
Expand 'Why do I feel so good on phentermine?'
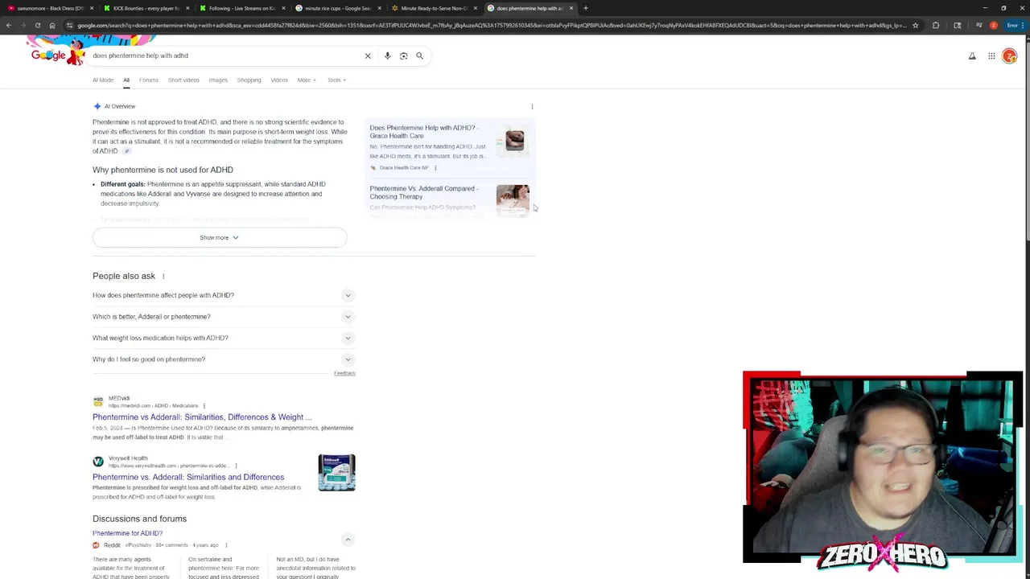click(x=223, y=359)
